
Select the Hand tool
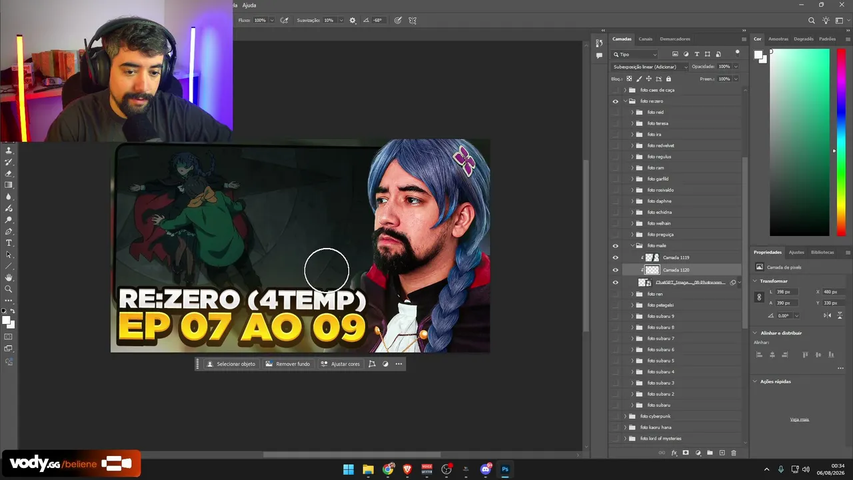point(9,277)
